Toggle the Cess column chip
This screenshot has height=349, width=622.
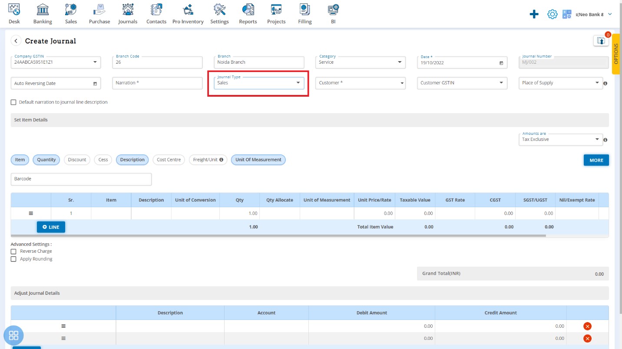tap(103, 160)
